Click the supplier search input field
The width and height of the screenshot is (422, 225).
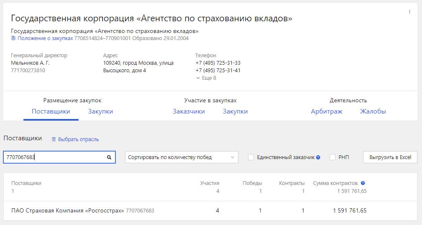(54, 157)
